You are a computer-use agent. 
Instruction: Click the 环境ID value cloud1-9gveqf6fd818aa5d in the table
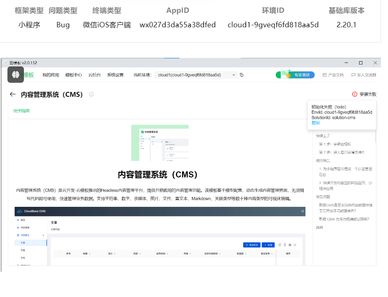point(273,25)
